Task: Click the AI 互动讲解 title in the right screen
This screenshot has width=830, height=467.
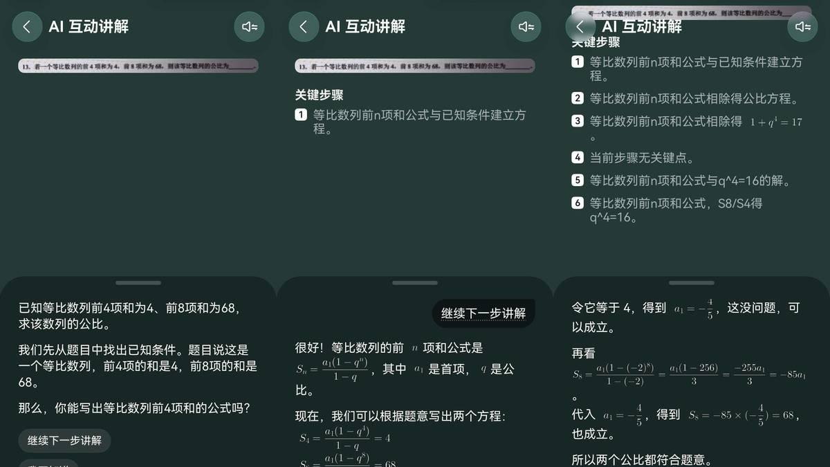Action: tap(642, 27)
